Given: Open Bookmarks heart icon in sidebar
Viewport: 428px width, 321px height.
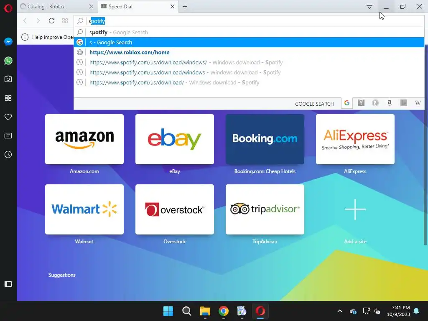Looking at the screenshot, I should (x=8, y=117).
